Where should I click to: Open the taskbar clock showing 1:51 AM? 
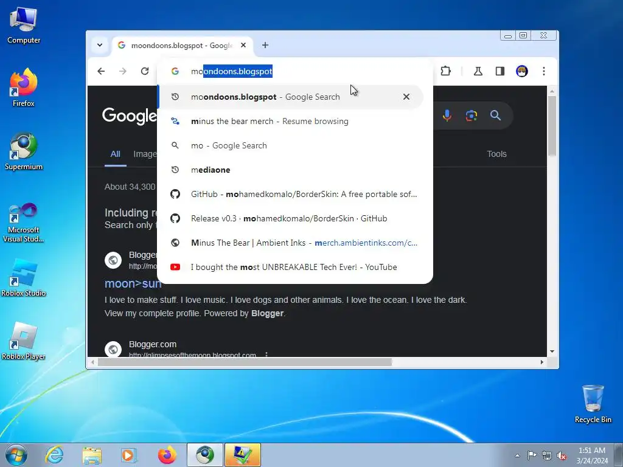tap(592, 455)
